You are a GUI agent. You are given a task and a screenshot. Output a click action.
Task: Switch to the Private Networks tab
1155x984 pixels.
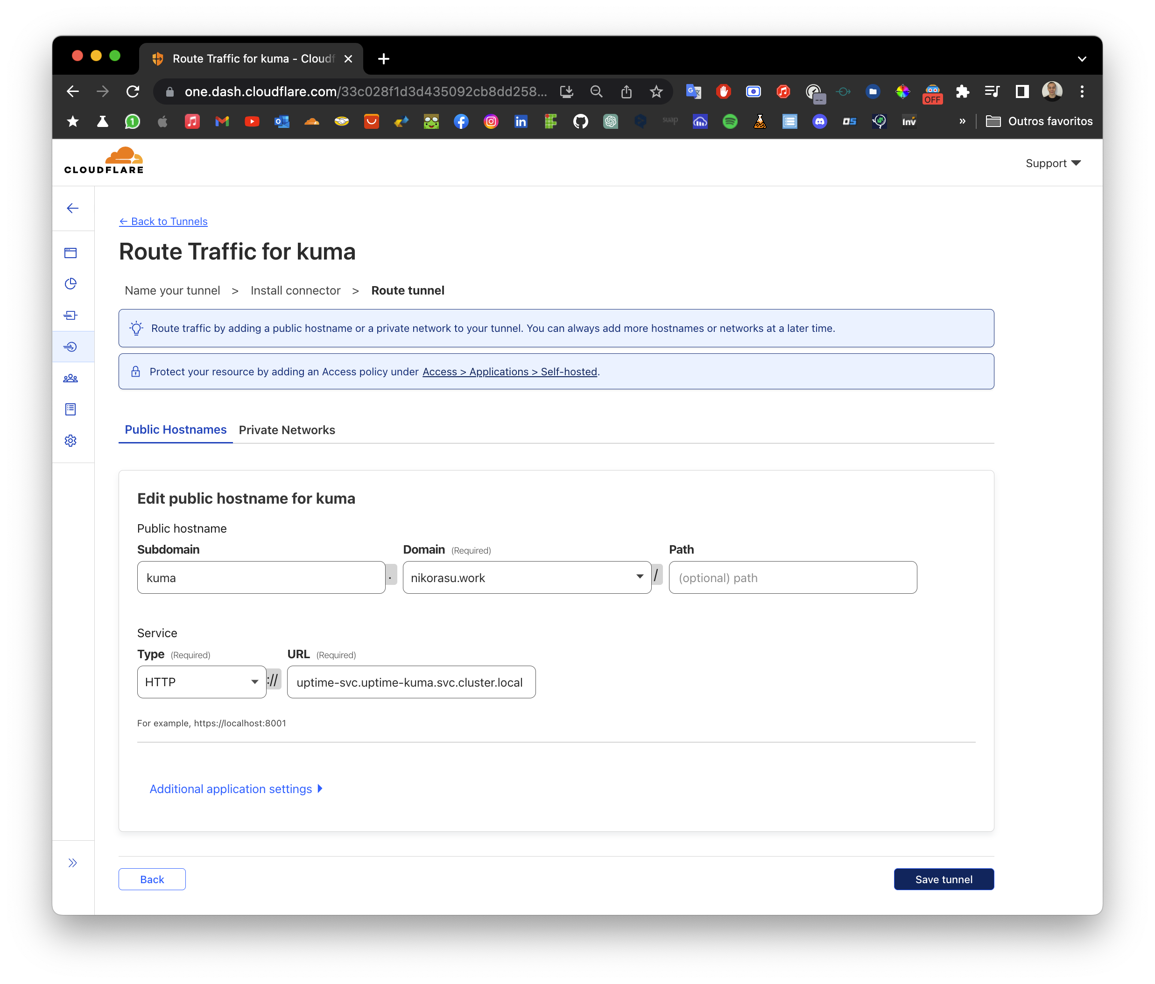[287, 430]
